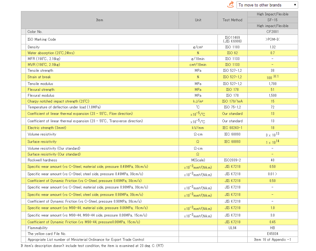316x251 pixels.
Task: Select the 'ISO 1183' test method cell
Action: (x=232, y=47)
